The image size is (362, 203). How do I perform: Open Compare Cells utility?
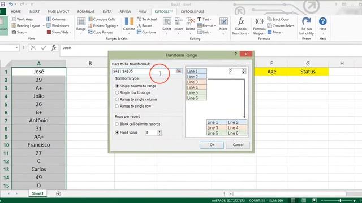coord(102,19)
